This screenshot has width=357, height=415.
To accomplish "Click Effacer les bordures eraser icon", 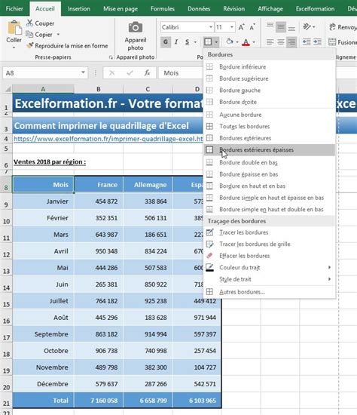I will click(209, 256).
